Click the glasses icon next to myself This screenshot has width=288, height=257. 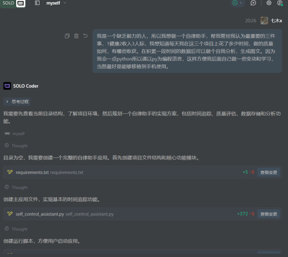pyautogui.click(x=7, y=133)
